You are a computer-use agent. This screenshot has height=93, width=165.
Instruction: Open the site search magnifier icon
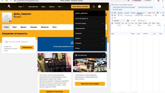click(94, 6)
